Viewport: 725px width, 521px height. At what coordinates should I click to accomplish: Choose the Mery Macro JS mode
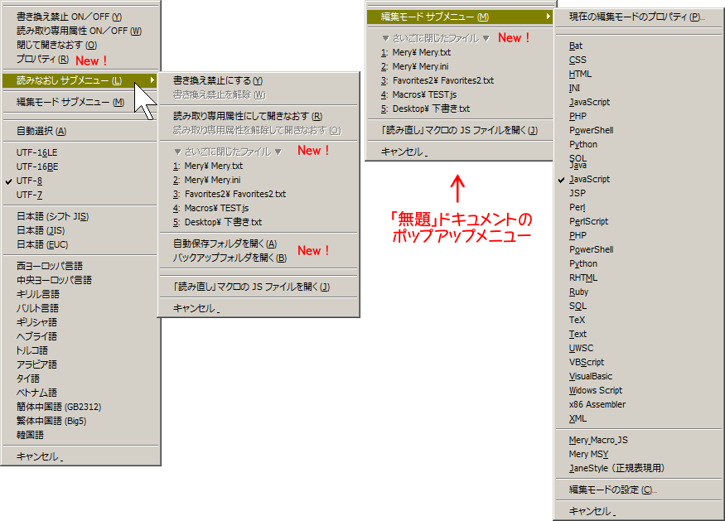[598, 440]
